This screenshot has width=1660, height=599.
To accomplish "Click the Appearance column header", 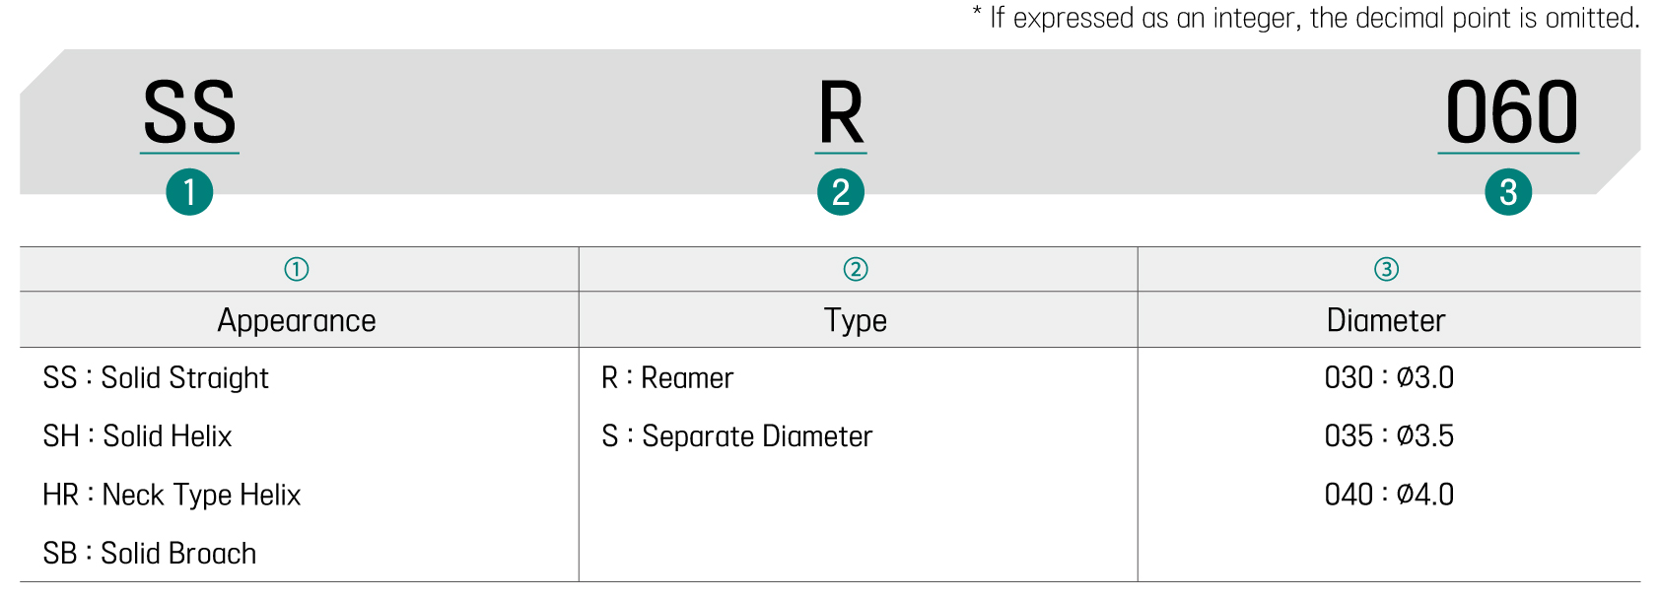I will 297,320.
